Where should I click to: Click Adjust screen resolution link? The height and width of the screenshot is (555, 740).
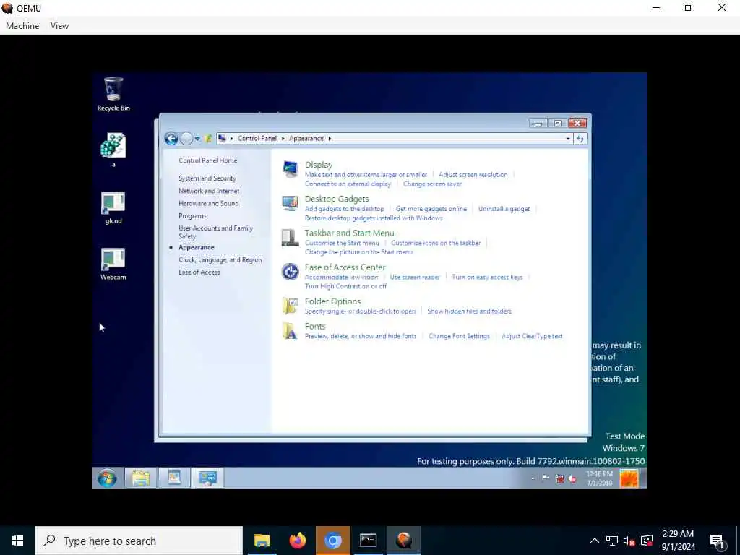click(x=473, y=175)
